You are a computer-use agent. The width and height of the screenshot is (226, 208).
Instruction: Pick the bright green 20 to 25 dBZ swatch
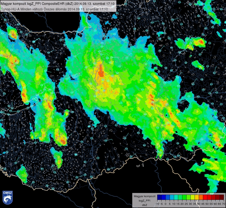click(x=184, y=197)
